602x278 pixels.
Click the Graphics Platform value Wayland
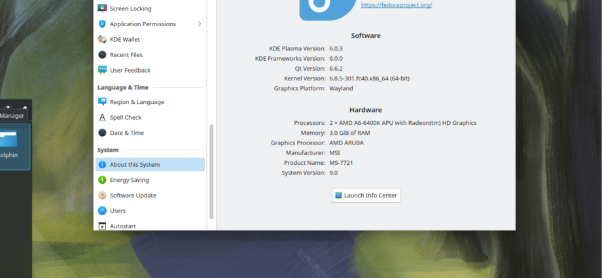[341, 88]
